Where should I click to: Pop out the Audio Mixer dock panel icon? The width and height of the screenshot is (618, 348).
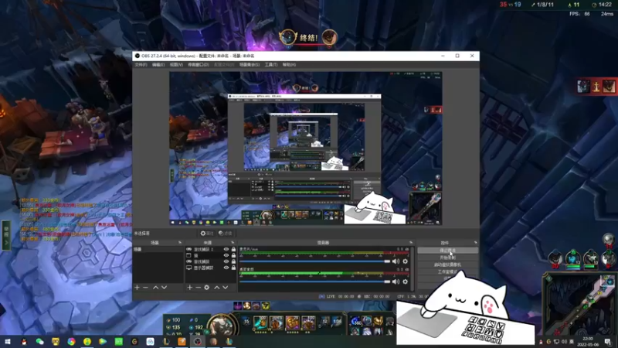pos(411,243)
